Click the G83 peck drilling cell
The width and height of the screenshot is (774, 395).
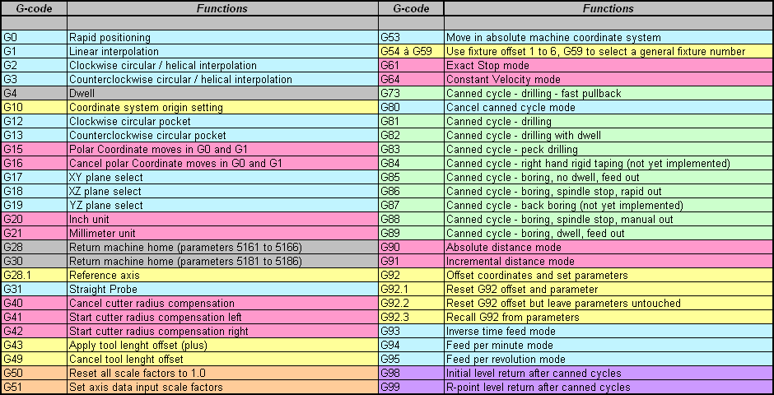[608, 149]
